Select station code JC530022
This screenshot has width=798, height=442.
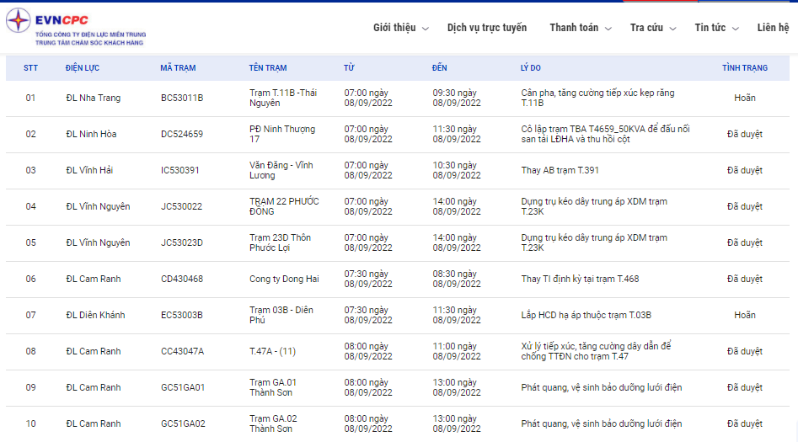(x=181, y=207)
